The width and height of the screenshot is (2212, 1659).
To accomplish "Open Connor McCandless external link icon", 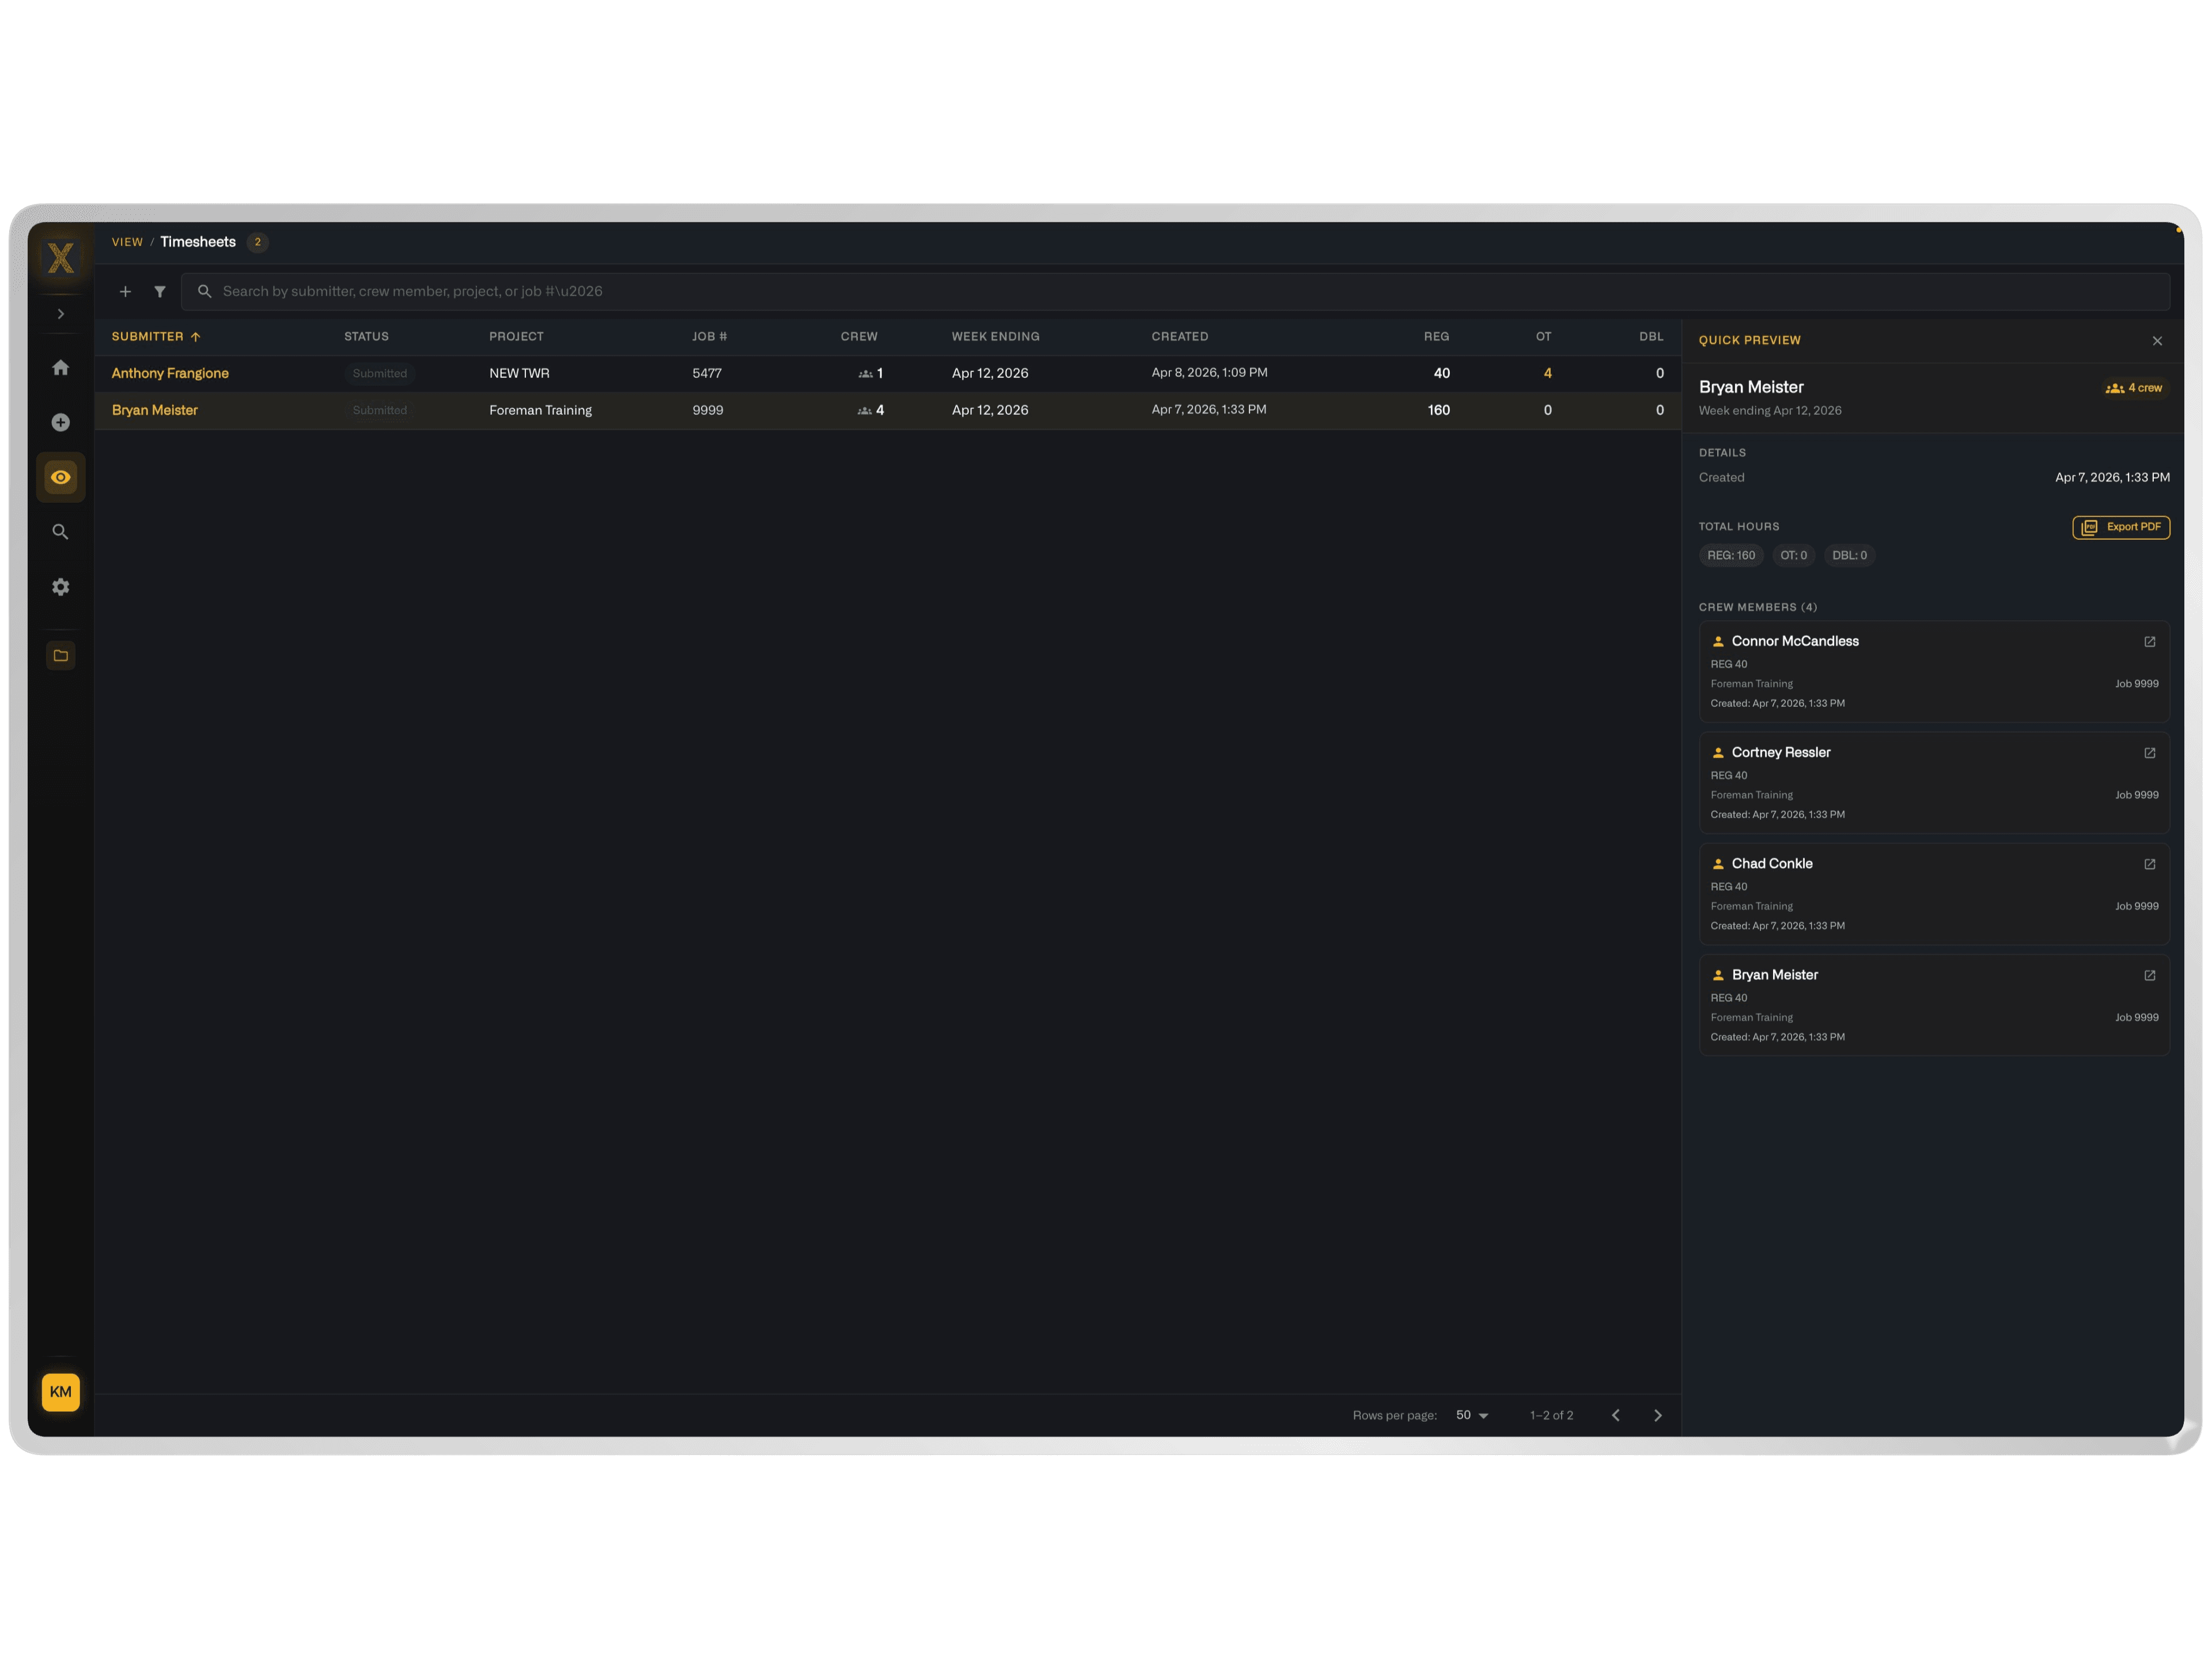I will pyautogui.click(x=2149, y=642).
